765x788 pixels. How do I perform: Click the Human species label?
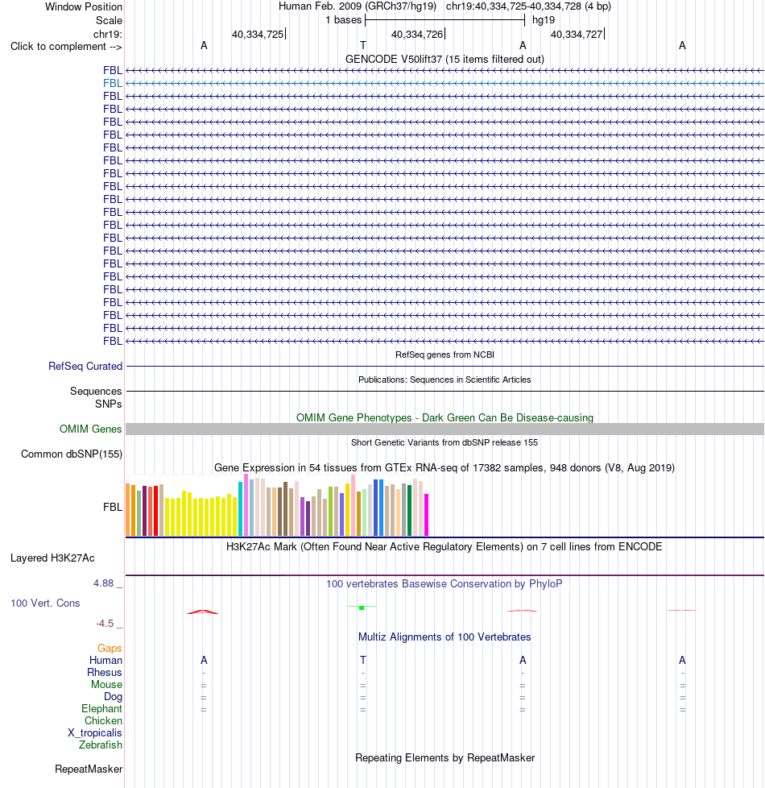[x=106, y=661]
